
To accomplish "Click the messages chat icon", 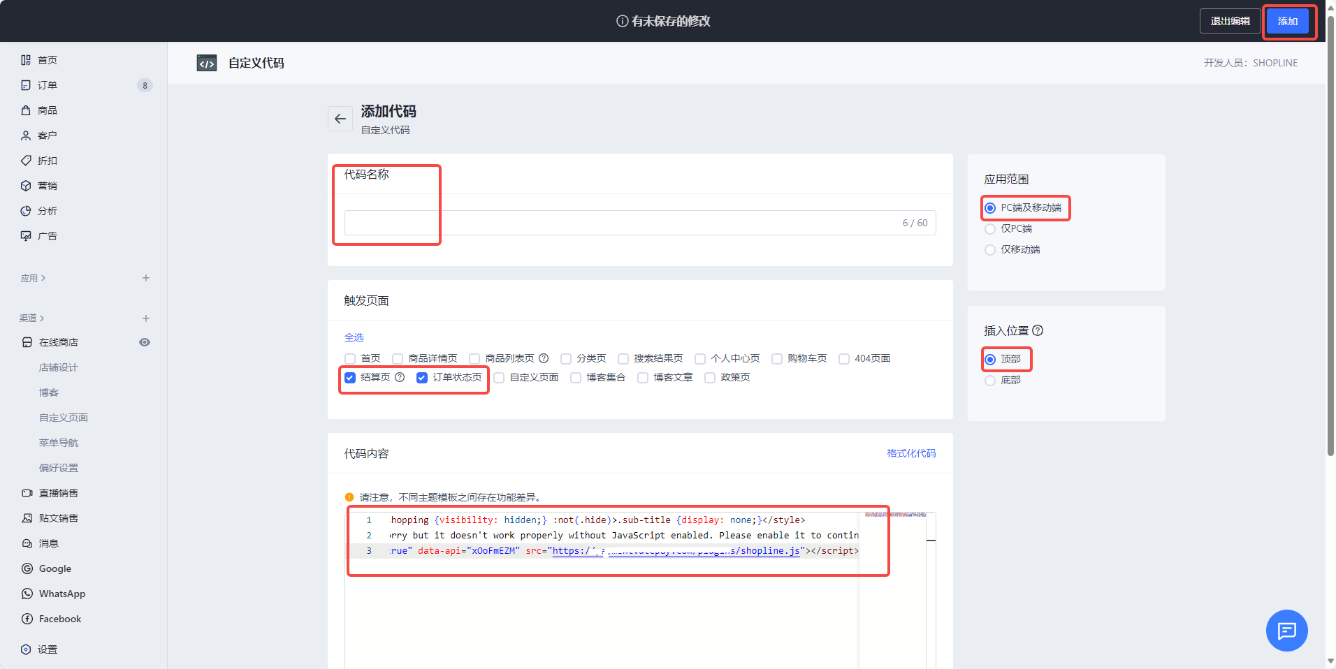I will [27, 543].
